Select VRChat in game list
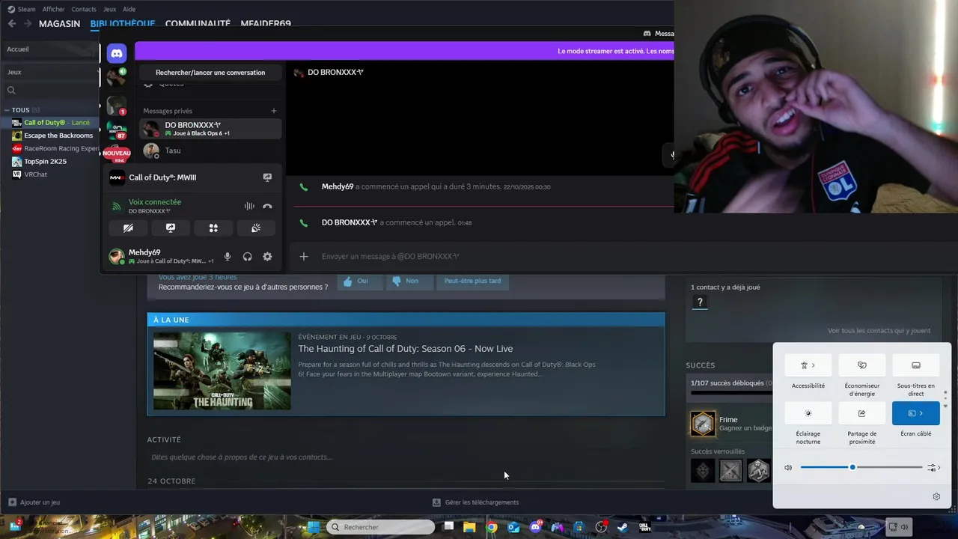This screenshot has height=539, width=958. (50, 174)
